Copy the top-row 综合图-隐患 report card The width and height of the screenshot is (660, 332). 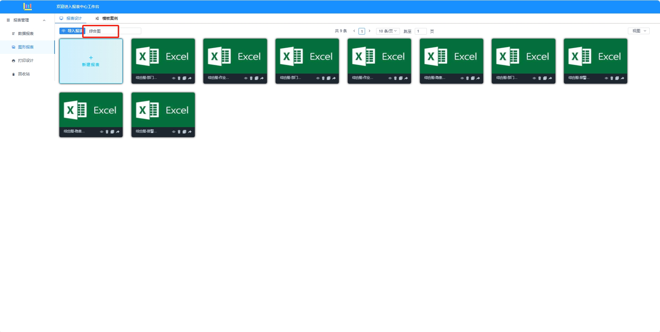[473, 78]
